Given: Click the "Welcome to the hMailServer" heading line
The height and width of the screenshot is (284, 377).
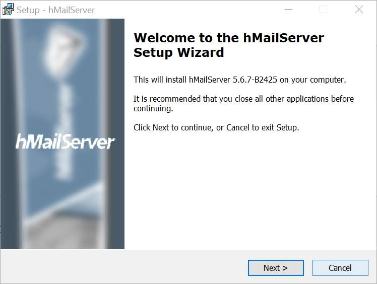Looking at the screenshot, I should 229,38.
